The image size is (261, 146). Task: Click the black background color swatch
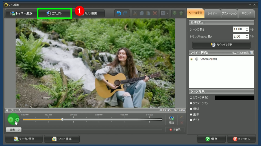(234, 98)
